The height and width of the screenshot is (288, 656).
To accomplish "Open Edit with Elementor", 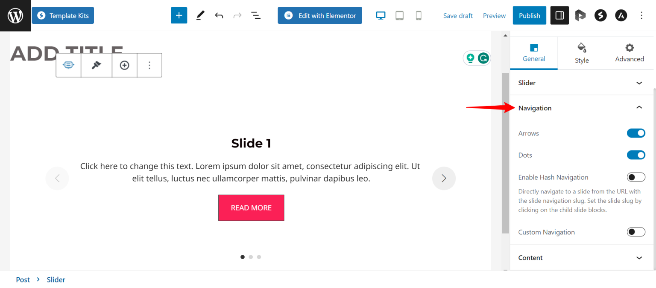I will coord(319,15).
